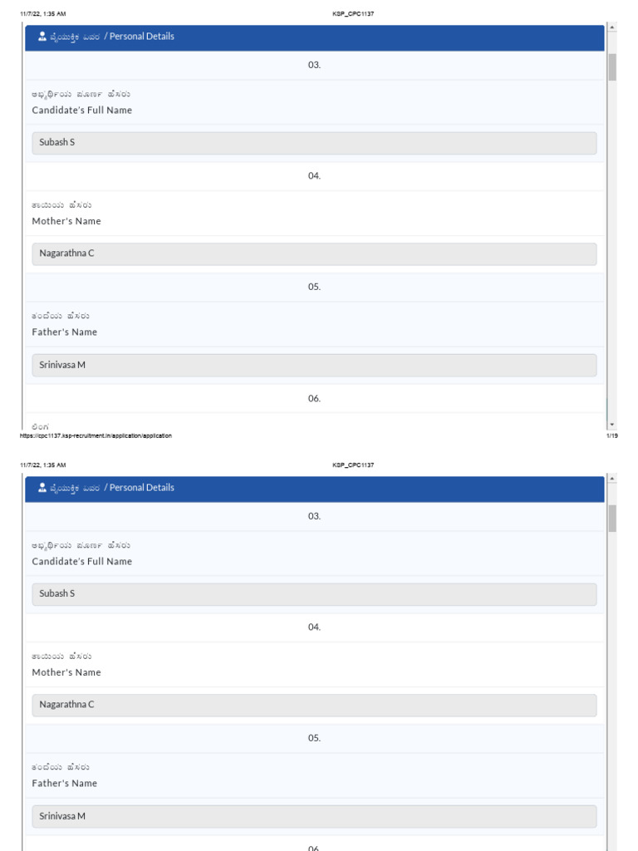Select the first page's Father's Name field
Image resolution: width=638 pixels, height=851 pixels.
[x=314, y=366]
